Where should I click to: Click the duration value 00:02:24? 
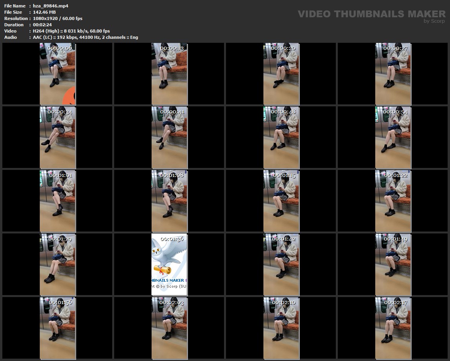point(42,25)
